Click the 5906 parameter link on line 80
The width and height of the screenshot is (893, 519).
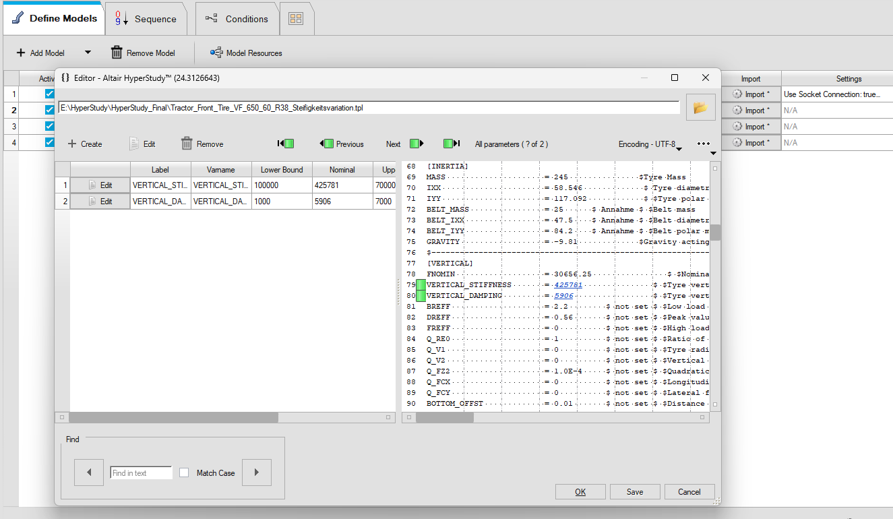[x=563, y=296]
